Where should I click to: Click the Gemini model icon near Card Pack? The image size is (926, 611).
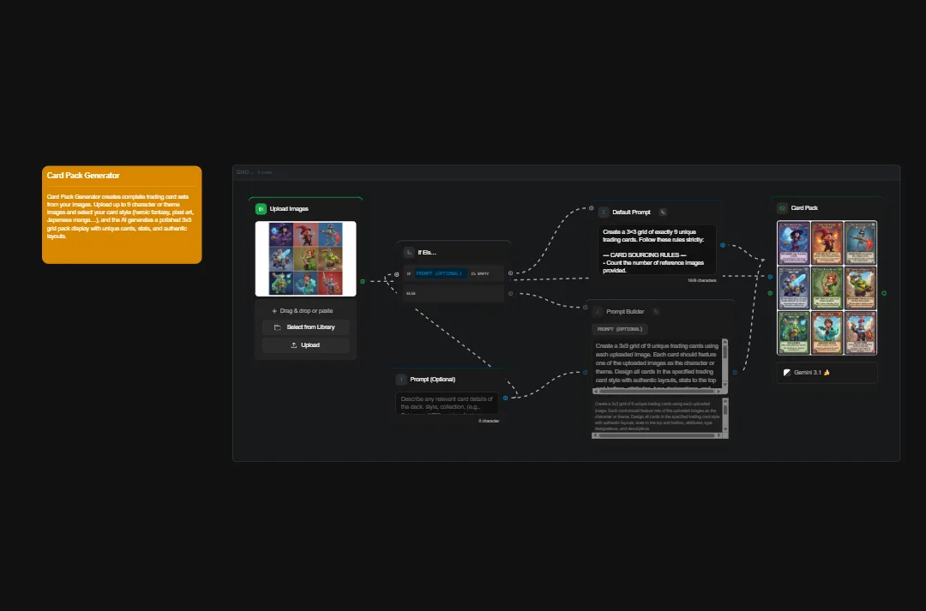[x=785, y=373]
